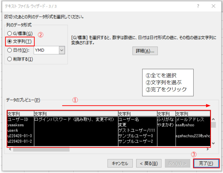This screenshot has width=223, height=173.
Task: Select the 文字列(T) radio button
Action: pos(9,41)
